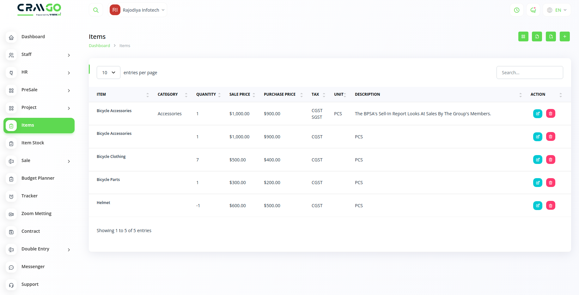The width and height of the screenshot is (579, 295).
Task: Edit the Helmet item row
Action: click(x=538, y=206)
